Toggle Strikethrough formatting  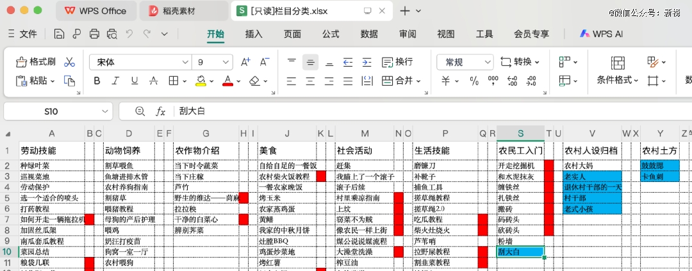point(154,81)
